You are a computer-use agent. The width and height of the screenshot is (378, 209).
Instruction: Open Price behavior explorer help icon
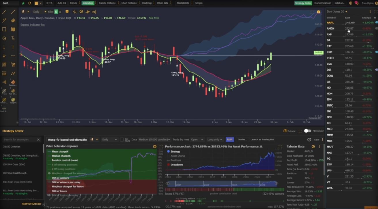pyautogui.click(x=155, y=147)
